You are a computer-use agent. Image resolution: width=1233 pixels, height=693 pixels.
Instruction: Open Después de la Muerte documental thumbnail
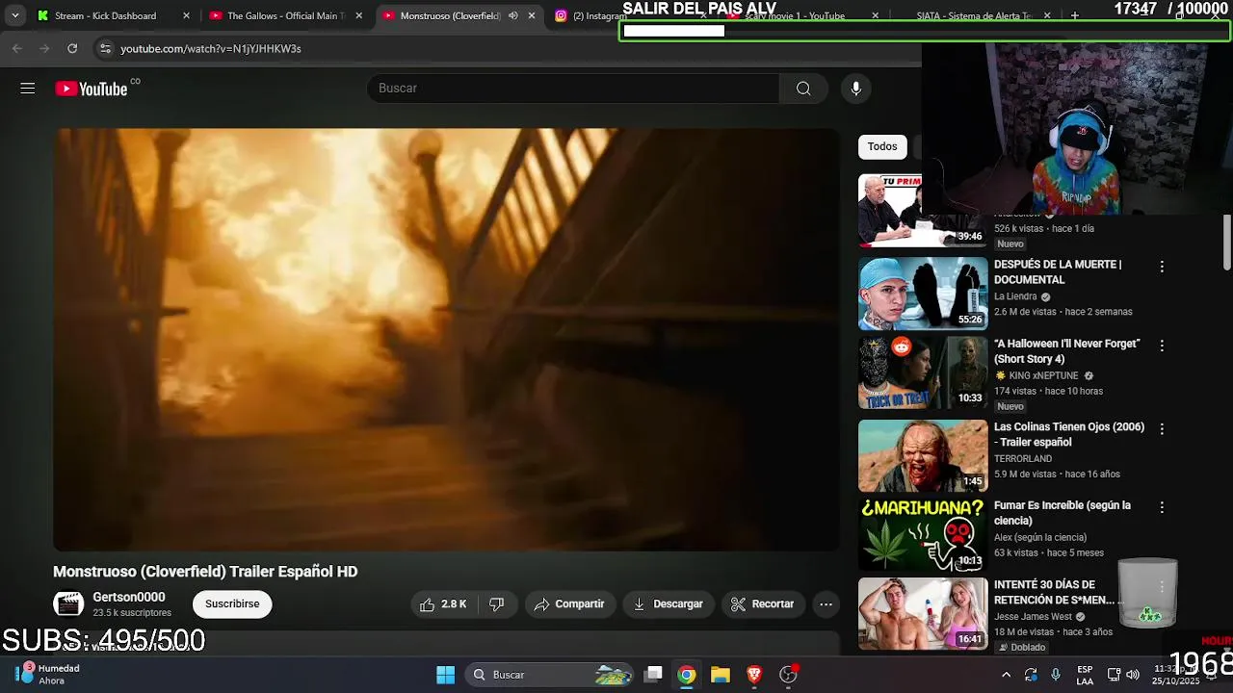click(923, 294)
